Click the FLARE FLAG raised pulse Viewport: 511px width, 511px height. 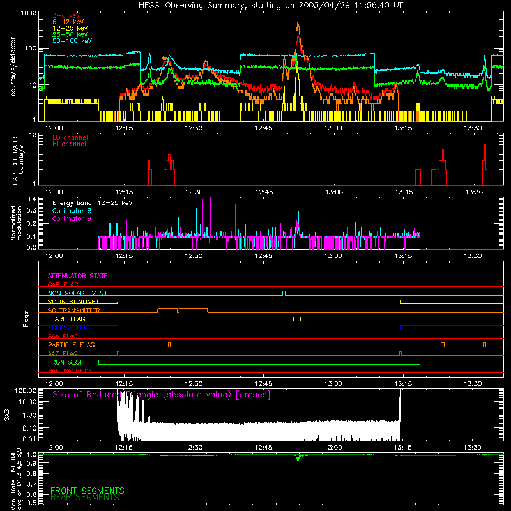click(297, 319)
